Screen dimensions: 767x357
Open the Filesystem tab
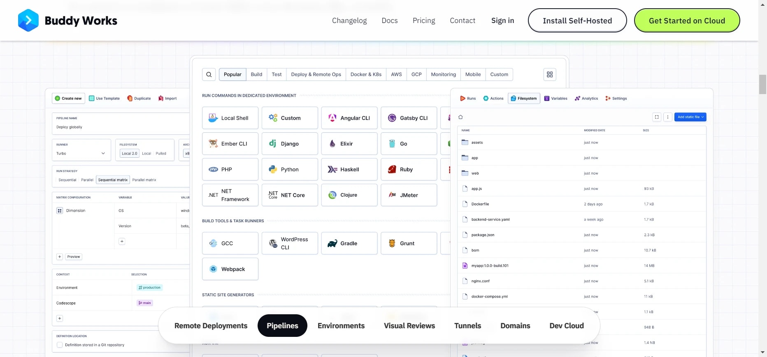click(x=524, y=99)
